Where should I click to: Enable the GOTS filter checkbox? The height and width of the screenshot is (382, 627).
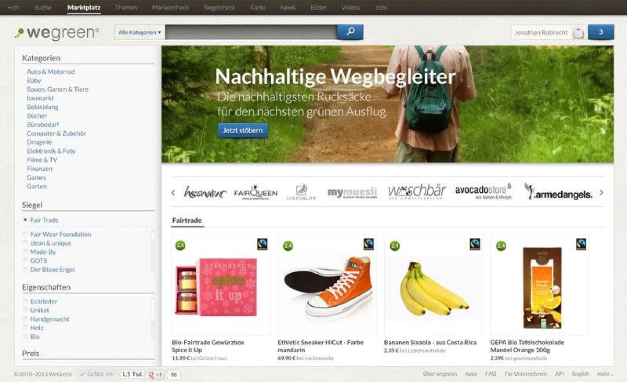[x=24, y=260]
